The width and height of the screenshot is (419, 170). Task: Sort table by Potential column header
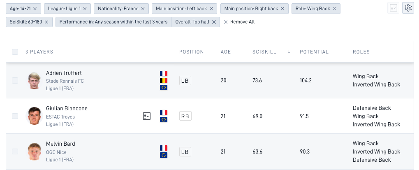[314, 52]
